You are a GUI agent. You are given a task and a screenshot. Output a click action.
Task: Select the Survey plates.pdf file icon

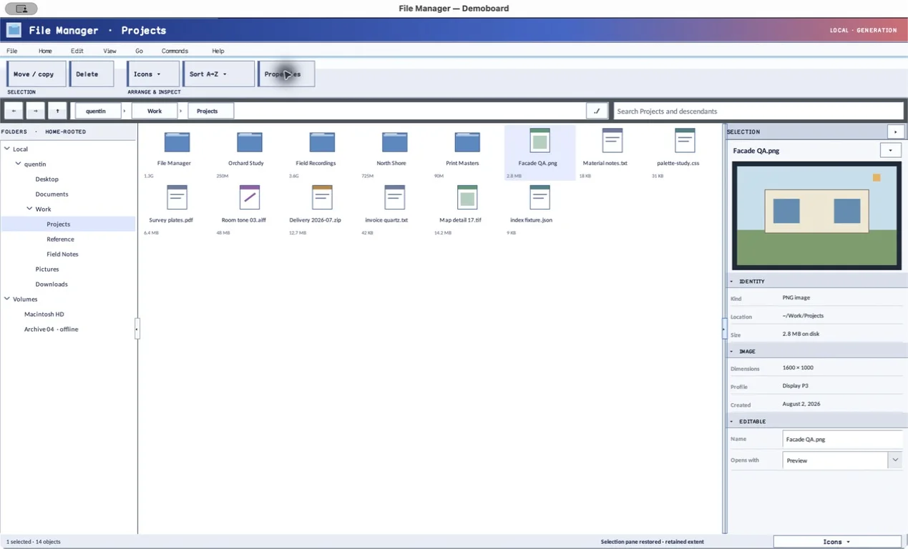pyautogui.click(x=177, y=197)
